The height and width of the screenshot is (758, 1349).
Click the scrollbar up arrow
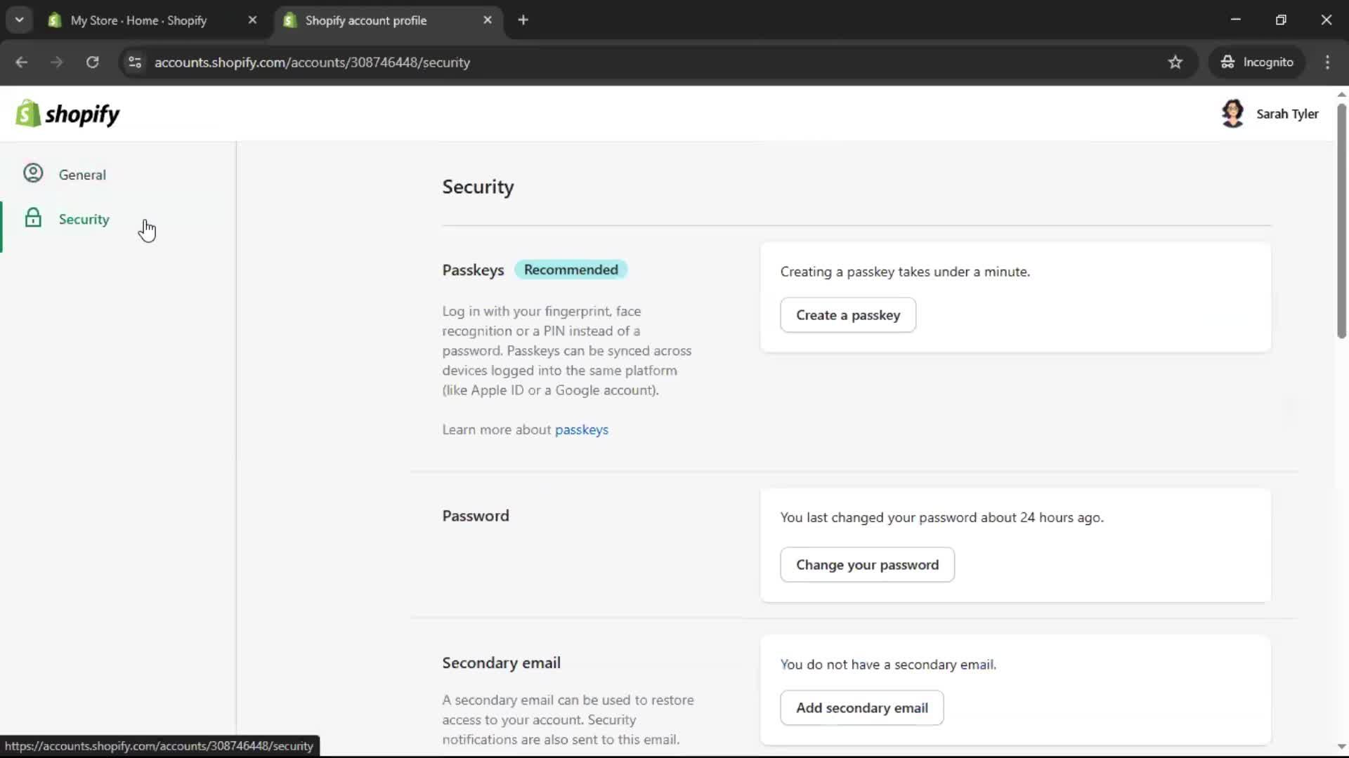pos(1341,94)
